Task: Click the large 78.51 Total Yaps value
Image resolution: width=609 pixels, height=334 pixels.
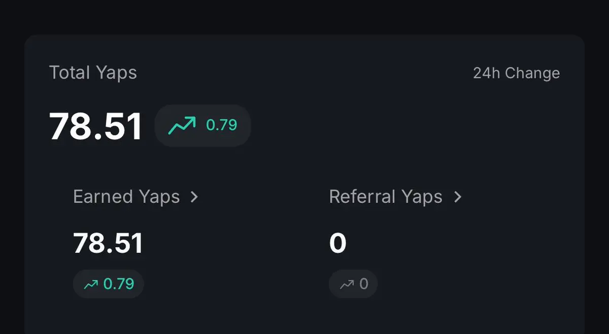Action: (x=96, y=127)
